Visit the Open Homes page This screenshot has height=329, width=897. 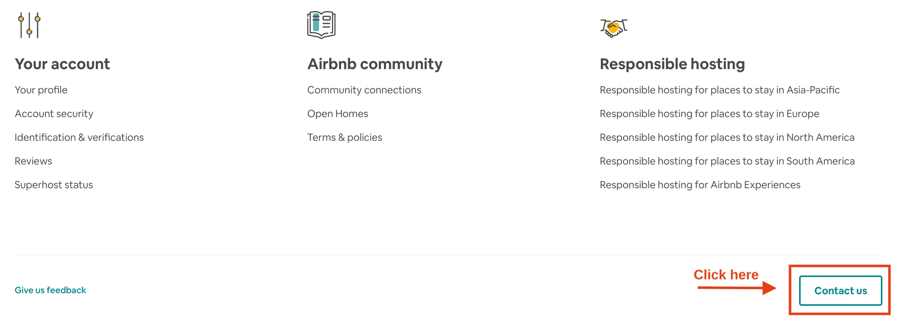pyautogui.click(x=337, y=114)
